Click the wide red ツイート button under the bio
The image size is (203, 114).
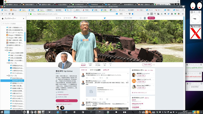[67, 101]
